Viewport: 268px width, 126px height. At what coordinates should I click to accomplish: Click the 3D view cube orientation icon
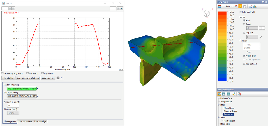point(206,13)
